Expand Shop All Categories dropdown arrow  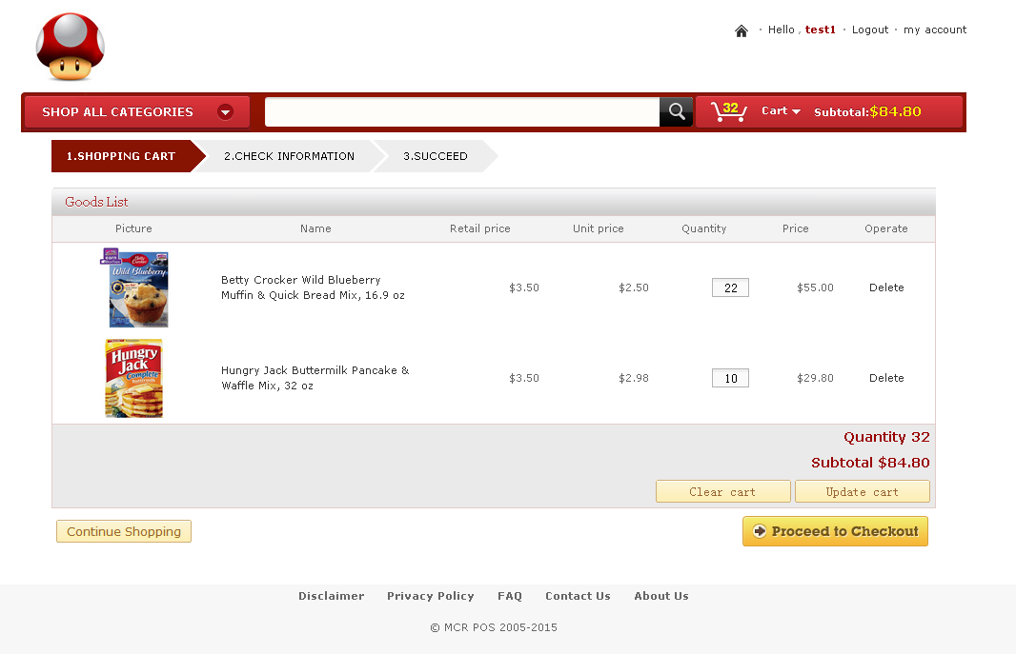[x=225, y=111]
